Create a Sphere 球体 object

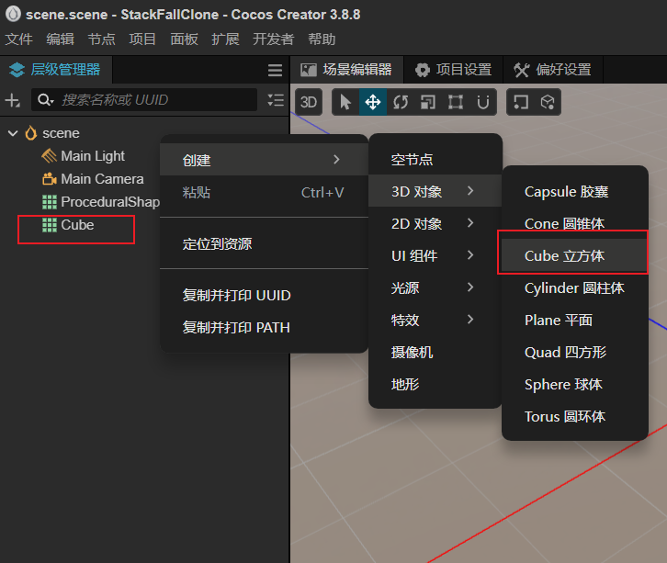pyautogui.click(x=575, y=384)
